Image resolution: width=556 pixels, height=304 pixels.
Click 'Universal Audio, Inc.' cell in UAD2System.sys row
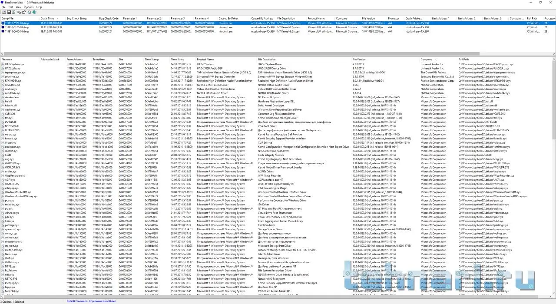point(433,64)
